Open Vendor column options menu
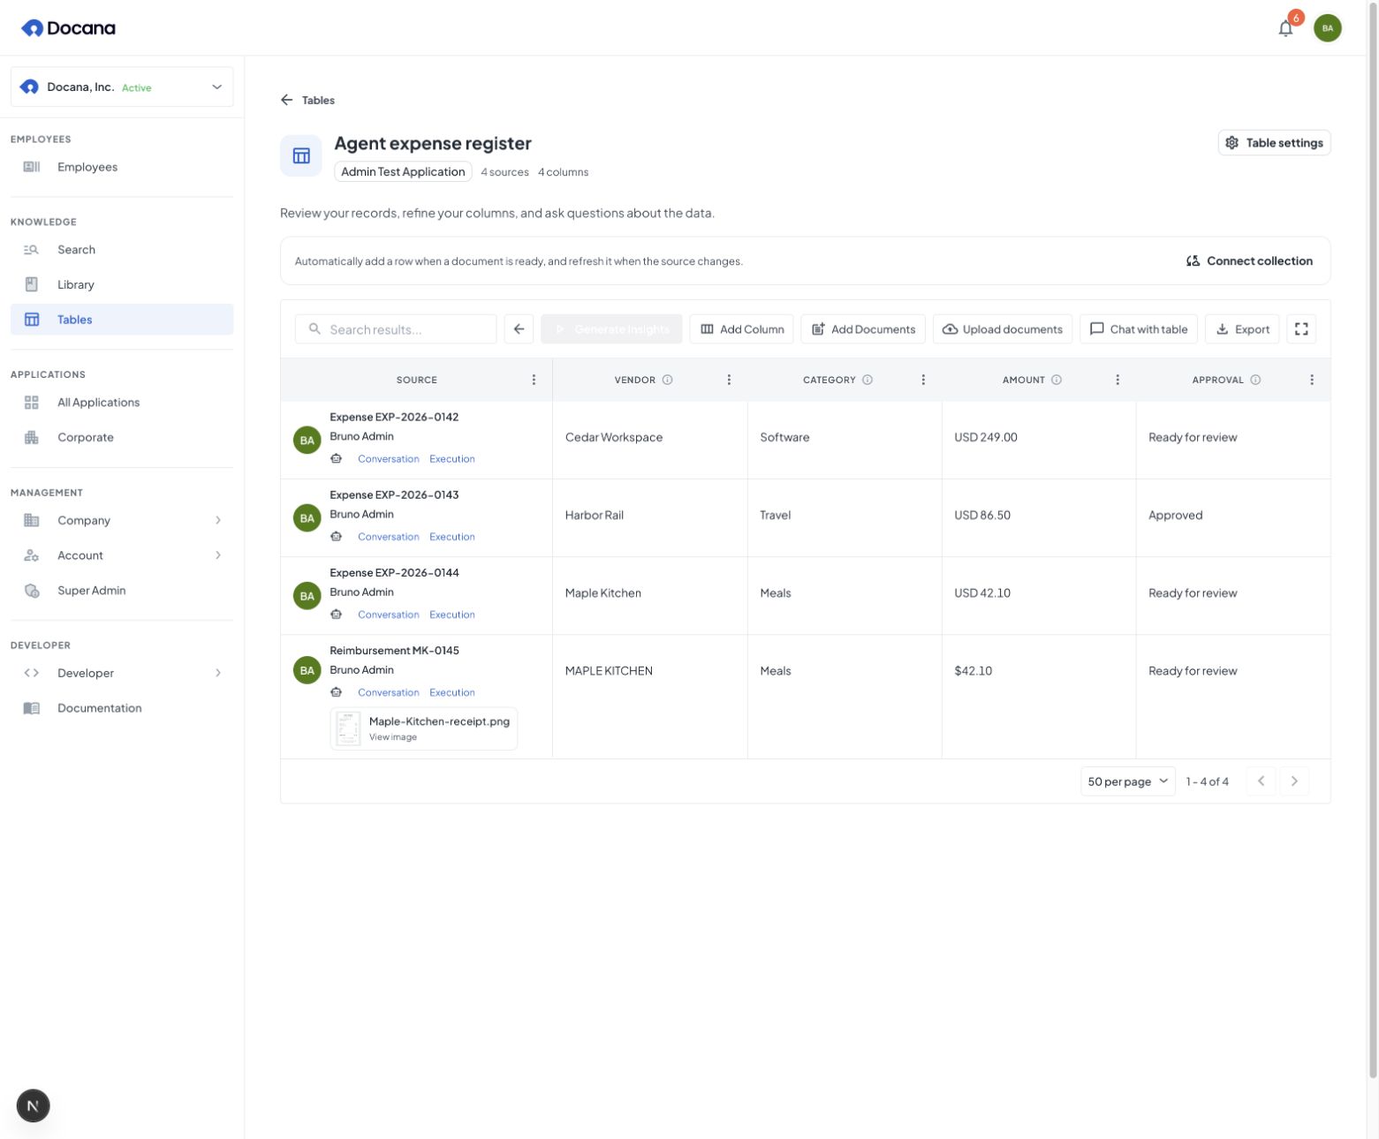This screenshot has width=1379, height=1139. 729,380
